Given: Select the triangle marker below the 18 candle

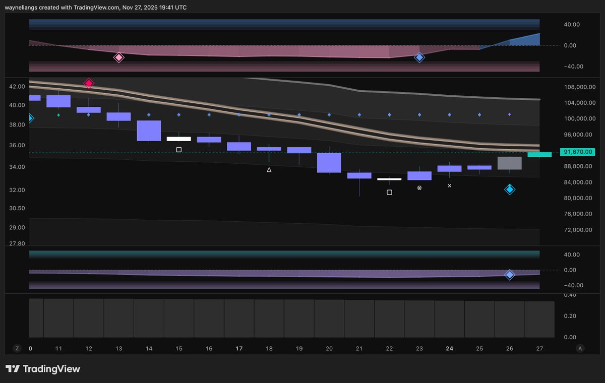Looking at the screenshot, I should (269, 170).
